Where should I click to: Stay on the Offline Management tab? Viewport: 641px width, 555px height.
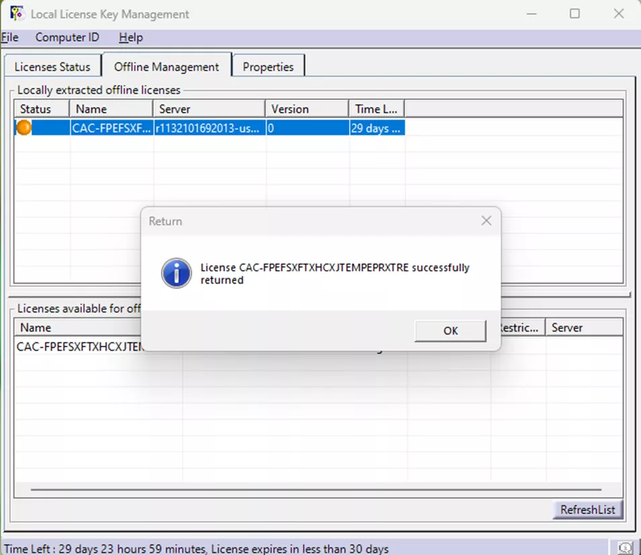click(167, 67)
